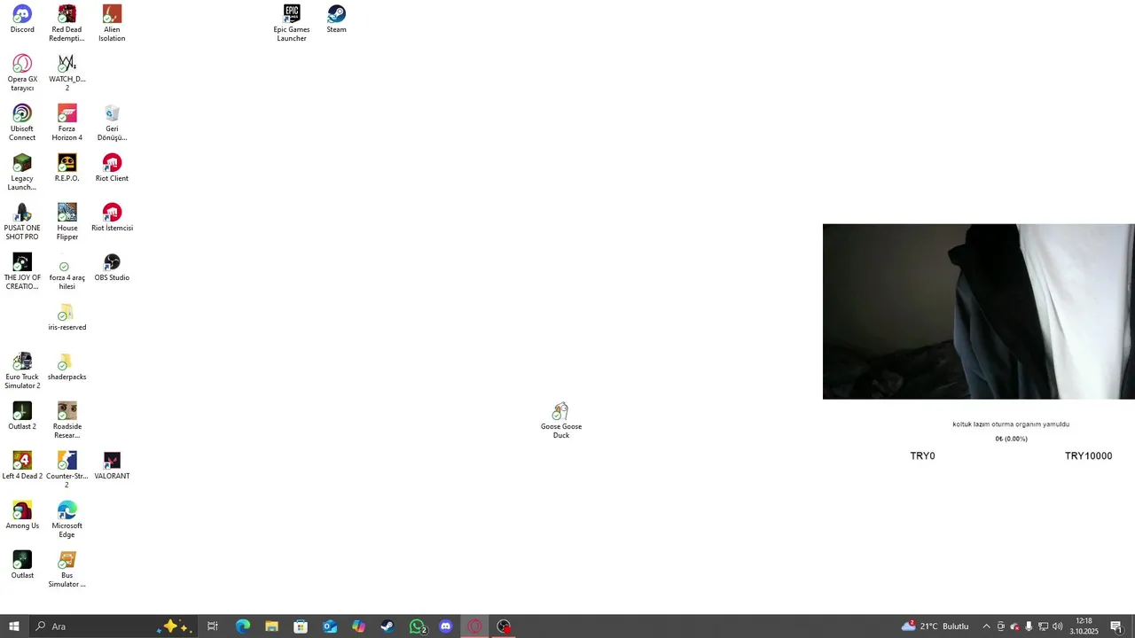This screenshot has width=1135, height=638.
Task: Select the Among Us desktop icon
Action: (x=22, y=515)
